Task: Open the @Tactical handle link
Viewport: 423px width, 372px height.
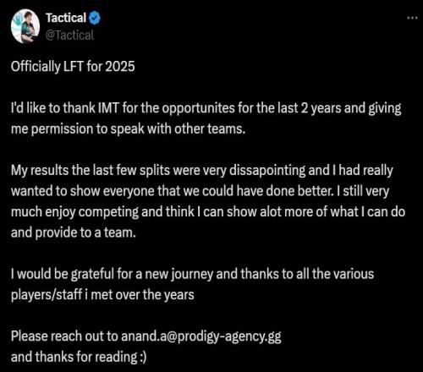Action: click(x=69, y=36)
